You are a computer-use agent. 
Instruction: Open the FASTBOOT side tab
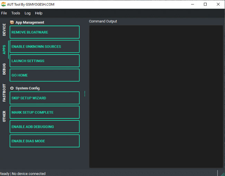tap(4, 92)
